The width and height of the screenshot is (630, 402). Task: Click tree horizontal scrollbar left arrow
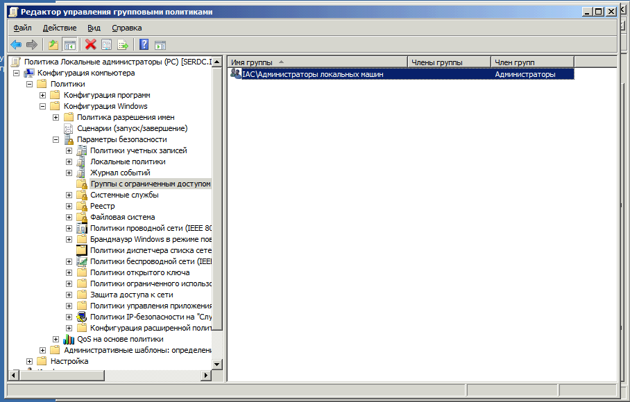(13, 375)
